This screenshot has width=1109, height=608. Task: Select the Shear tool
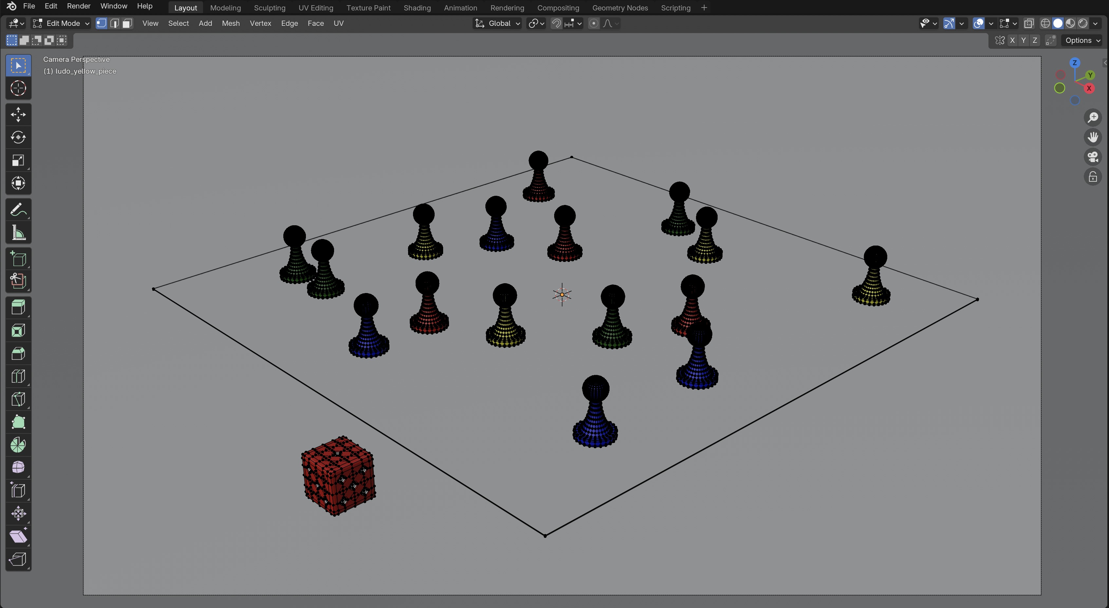18,537
